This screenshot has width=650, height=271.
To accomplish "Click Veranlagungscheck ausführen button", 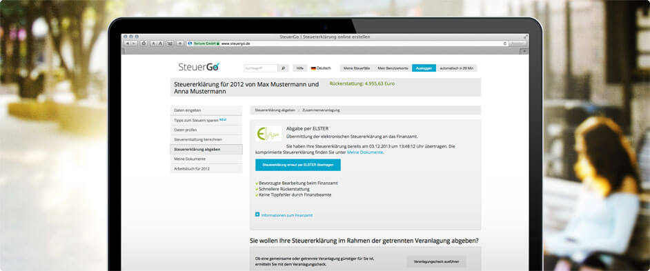I will tap(436, 261).
